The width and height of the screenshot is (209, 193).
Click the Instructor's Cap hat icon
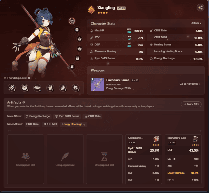[195, 139]
